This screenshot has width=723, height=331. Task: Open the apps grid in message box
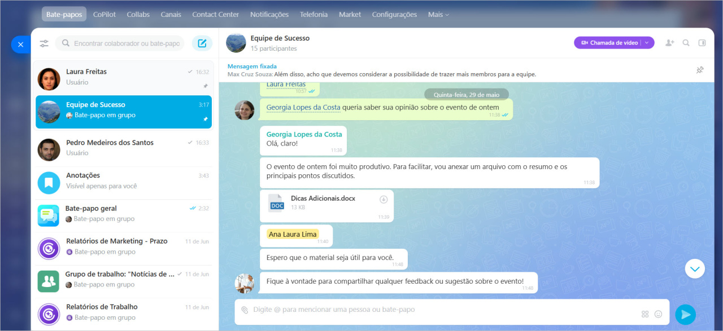[645, 314]
